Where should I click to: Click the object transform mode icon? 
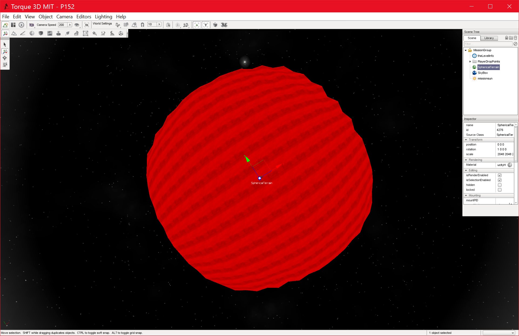(x=186, y=25)
